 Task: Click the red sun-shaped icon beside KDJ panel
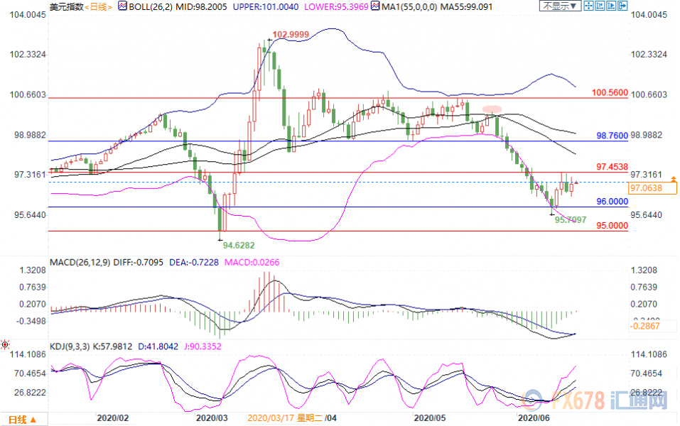(x=6, y=345)
